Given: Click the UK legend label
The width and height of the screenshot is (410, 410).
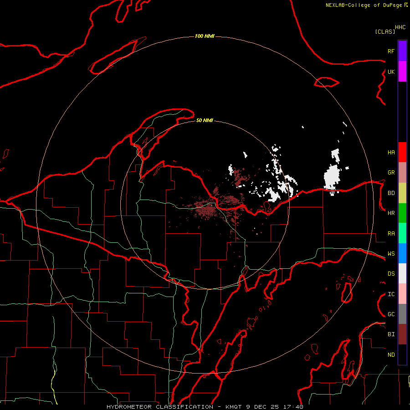Looking at the screenshot, I should click(391, 72).
